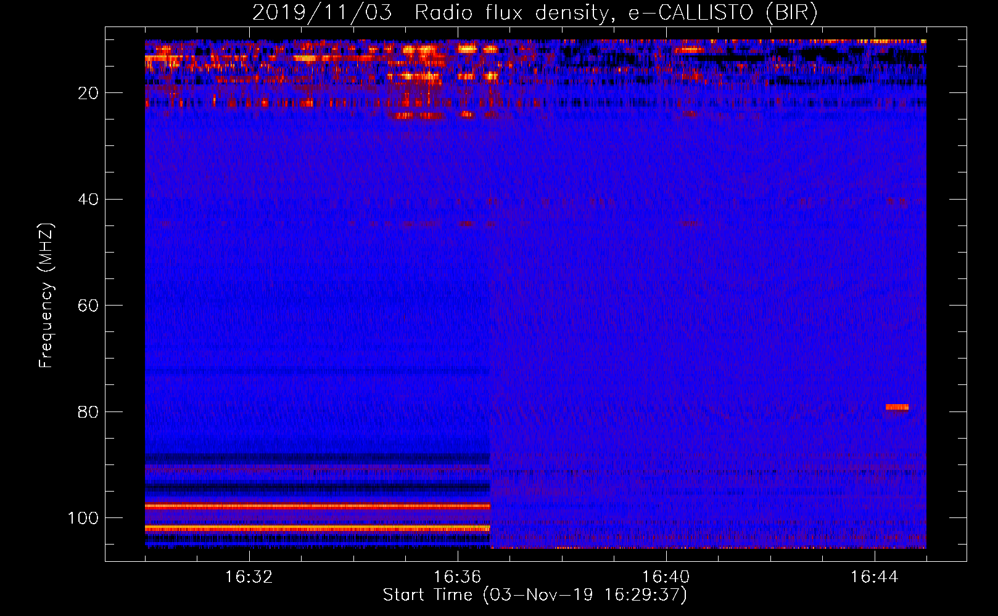
Task: Click the 60 MHz frequency tick label
Action: [88, 306]
